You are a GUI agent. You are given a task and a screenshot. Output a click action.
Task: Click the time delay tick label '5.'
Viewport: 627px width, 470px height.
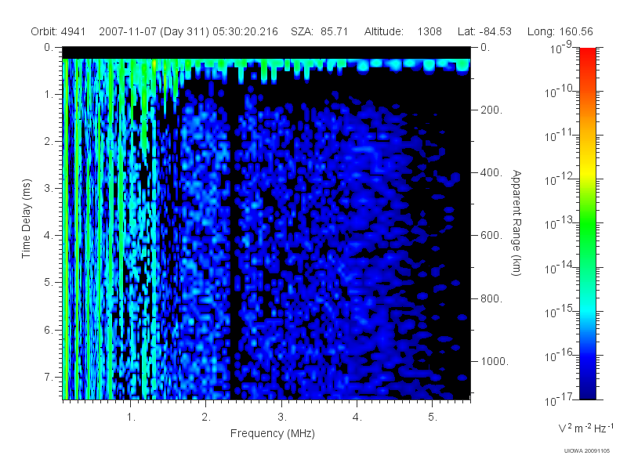coord(49,283)
